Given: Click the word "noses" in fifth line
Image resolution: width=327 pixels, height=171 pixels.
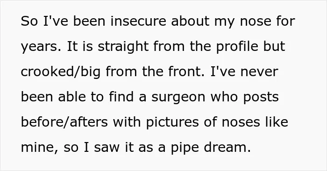Looking at the screenshot, I should [x=241, y=122].
